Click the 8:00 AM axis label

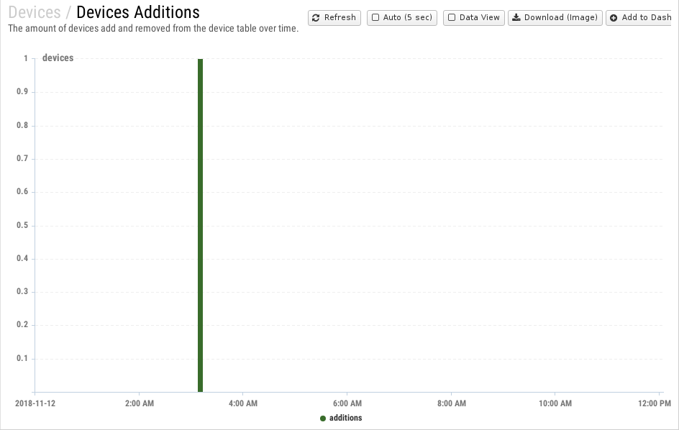click(452, 403)
